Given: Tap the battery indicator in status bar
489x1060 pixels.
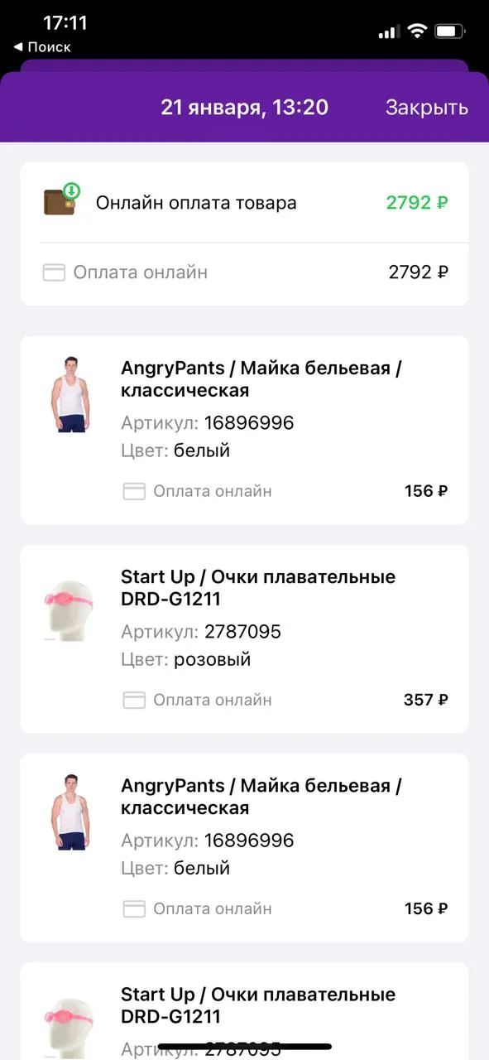Looking at the screenshot, I should click(x=451, y=31).
